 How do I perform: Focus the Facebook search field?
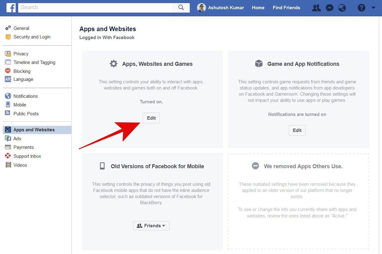[95, 8]
